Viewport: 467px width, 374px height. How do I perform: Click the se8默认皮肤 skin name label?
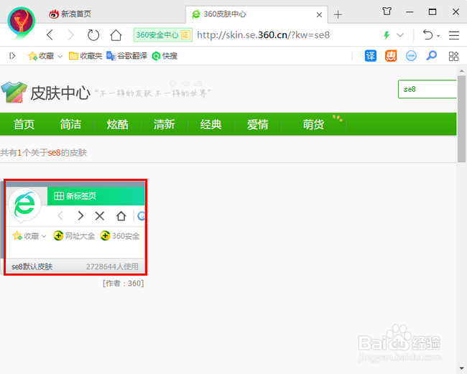[32, 266]
